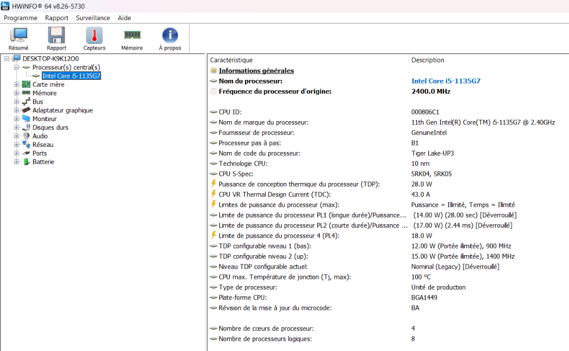Expand the Bus tree node
This screenshot has height=351, width=569.
click(x=17, y=102)
